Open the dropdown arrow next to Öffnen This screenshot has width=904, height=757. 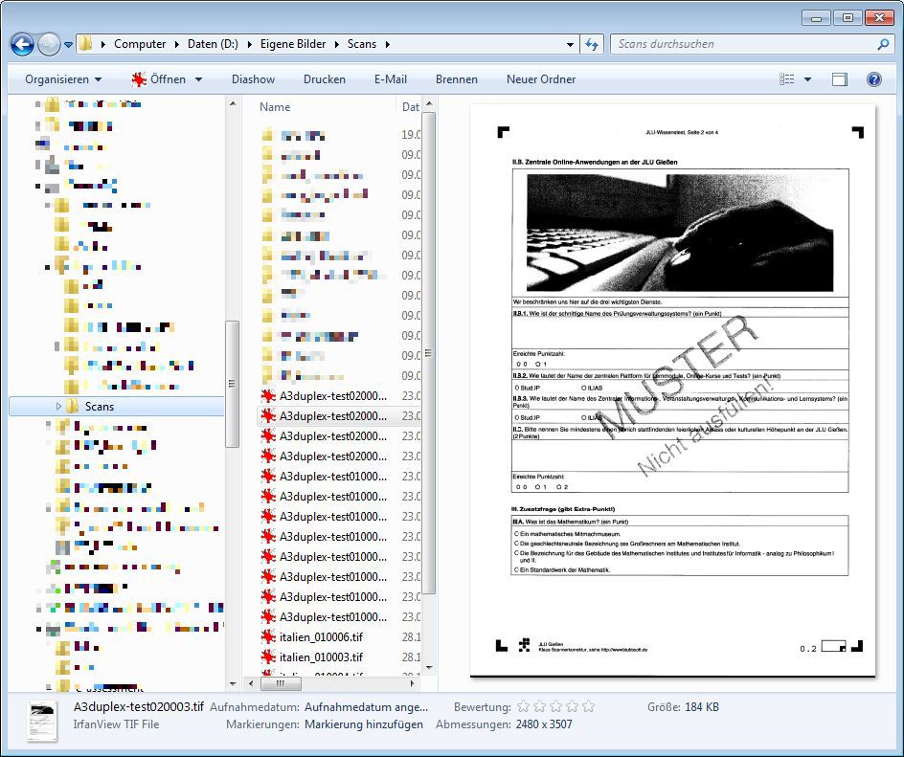pos(199,79)
